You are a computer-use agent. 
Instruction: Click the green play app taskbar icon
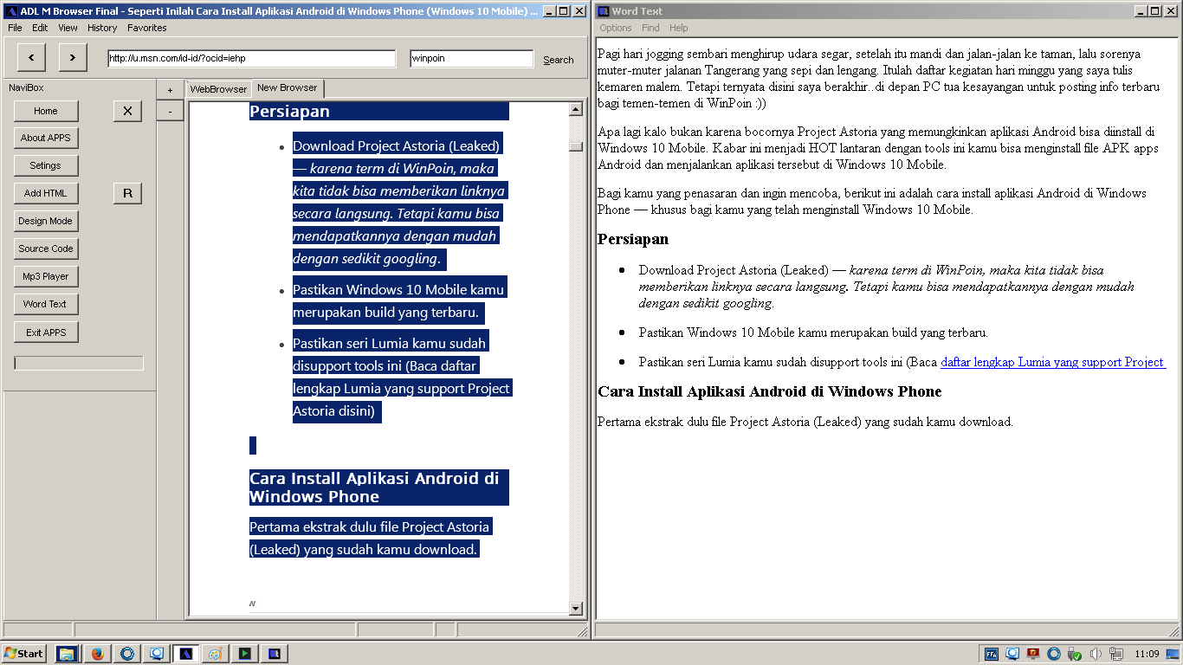click(245, 654)
